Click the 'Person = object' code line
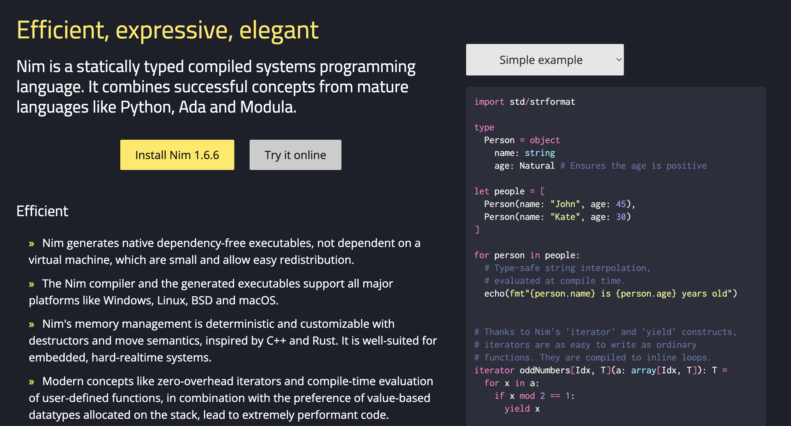This screenshot has width=791, height=426. tap(522, 140)
